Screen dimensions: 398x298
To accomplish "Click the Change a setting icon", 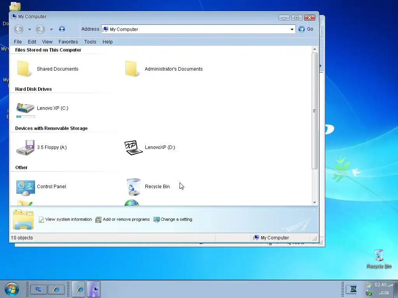I will 157,220.
